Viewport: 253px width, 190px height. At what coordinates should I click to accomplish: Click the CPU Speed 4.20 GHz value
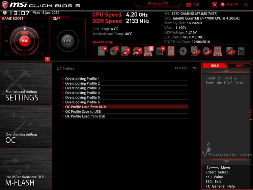137,15
